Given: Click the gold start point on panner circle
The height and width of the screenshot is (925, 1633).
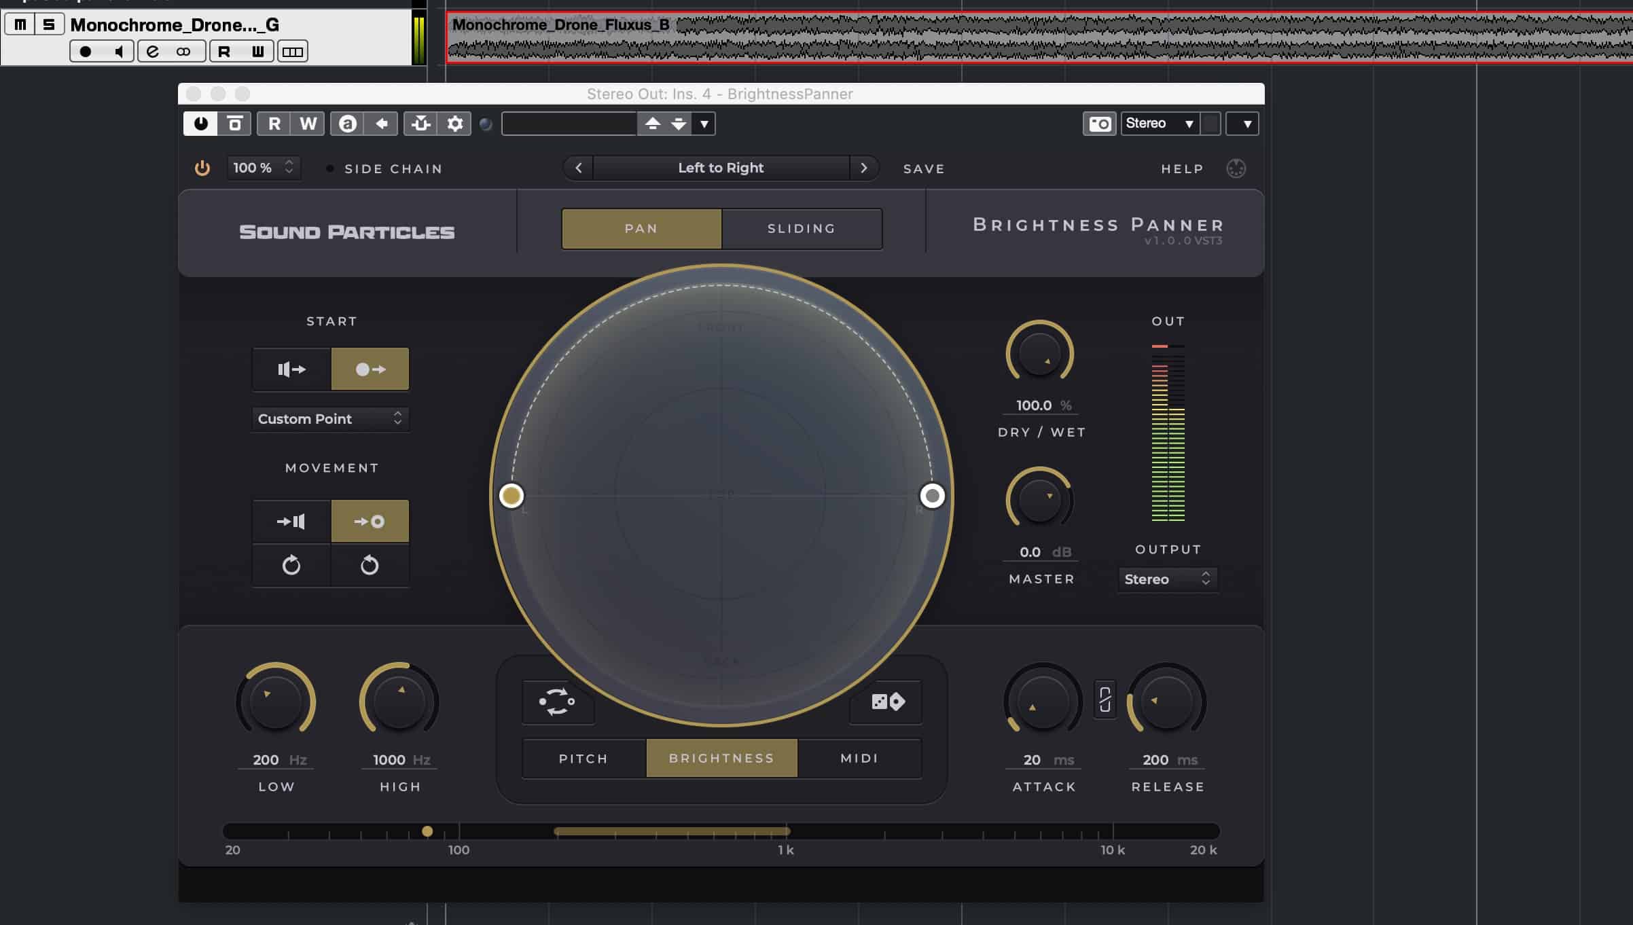Looking at the screenshot, I should pos(512,496).
